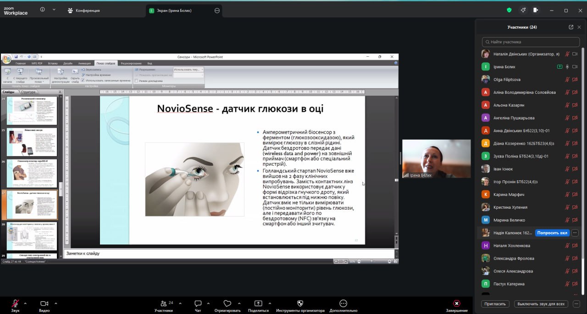Click the Поделиться share screen button
The width and height of the screenshot is (587, 314).
tap(258, 305)
